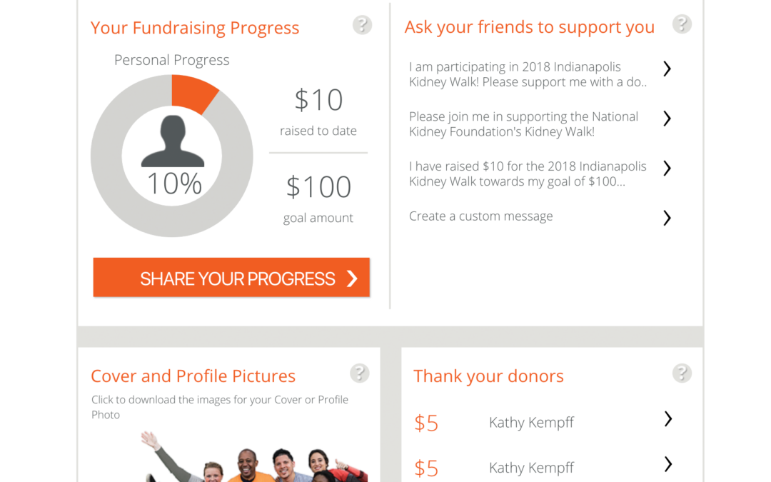Open help for Cover and Profile Pictures
This screenshot has width=771, height=482.
[359, 373]
